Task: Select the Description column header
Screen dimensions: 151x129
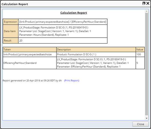Action: (x=96, y=49)
